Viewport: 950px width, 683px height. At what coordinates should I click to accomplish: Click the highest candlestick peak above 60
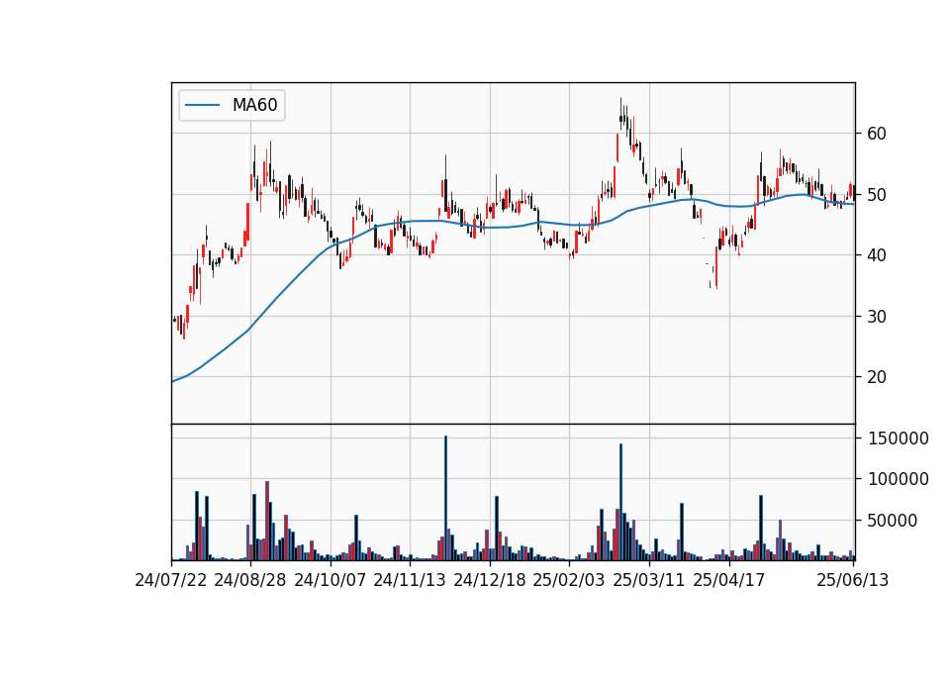(621, 112)
